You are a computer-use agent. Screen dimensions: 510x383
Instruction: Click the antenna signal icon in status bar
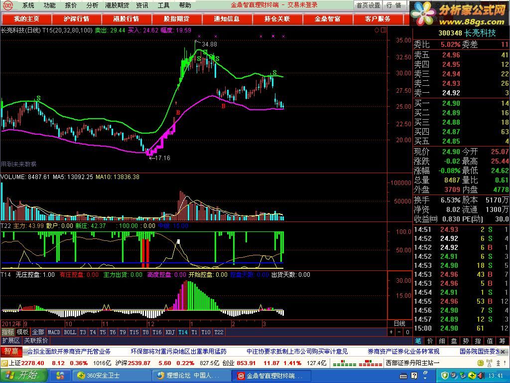point(489,363)
